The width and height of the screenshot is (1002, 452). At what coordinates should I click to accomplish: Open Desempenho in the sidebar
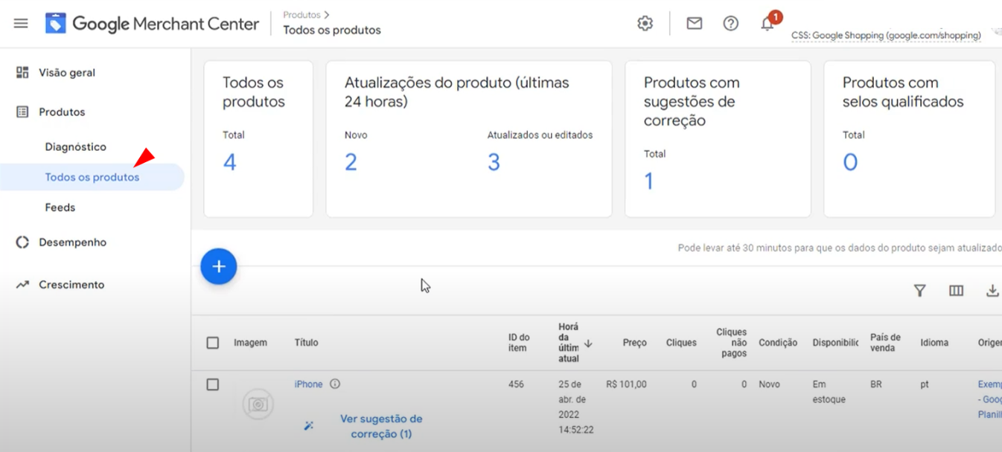[x=72, y=242]
